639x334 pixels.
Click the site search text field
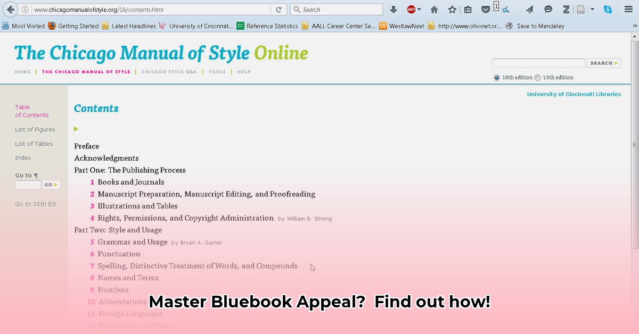tap(538, 63)
